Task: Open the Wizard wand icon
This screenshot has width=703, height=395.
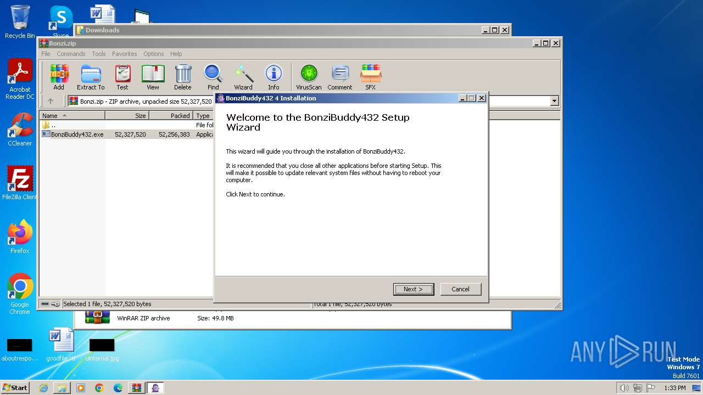Action: click(x=243, y=77)
